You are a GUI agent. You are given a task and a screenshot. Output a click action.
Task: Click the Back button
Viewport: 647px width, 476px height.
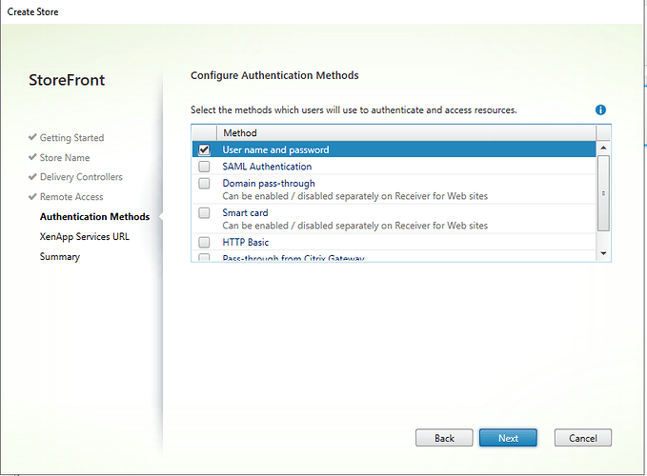pyautogui.click(x=444, y=438)
